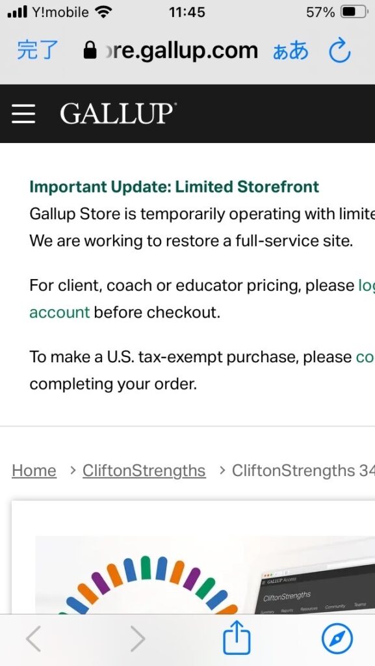The height and width of the screenshot is (666, 375).
Task: Tap the Important Update: Limited Storefront heading
Action: pos(174,187)
